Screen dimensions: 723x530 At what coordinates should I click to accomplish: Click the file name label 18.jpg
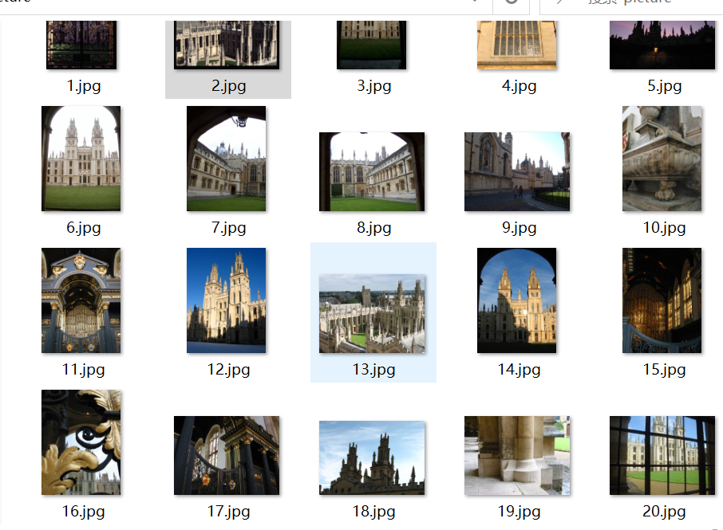pyautogui.click(x=374, y=511)
